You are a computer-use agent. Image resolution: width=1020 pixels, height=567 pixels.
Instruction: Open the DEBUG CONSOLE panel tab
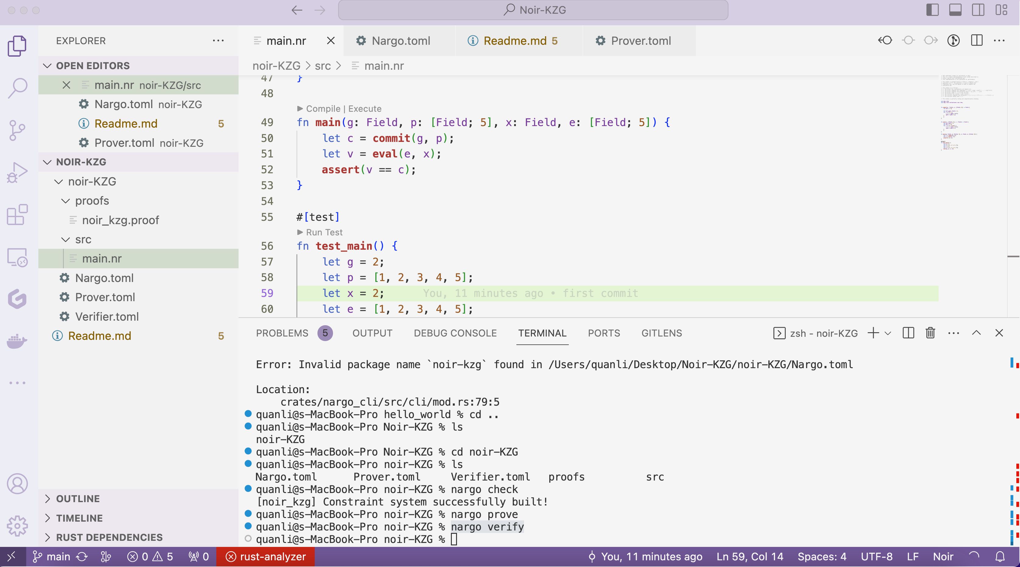click(x=455, y=333)
